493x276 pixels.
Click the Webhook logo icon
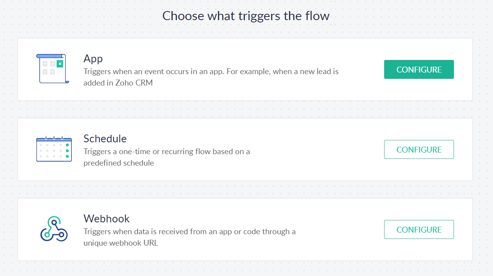pyautogui.click(x=54, y=229)
